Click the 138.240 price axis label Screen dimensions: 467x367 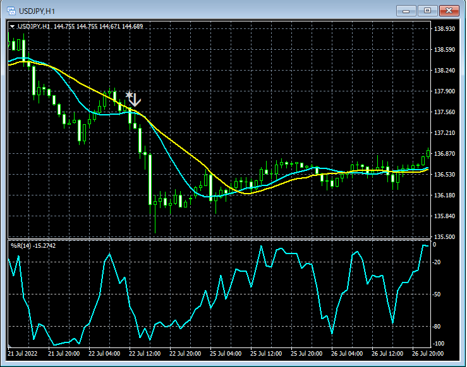[x=444, y=71]
